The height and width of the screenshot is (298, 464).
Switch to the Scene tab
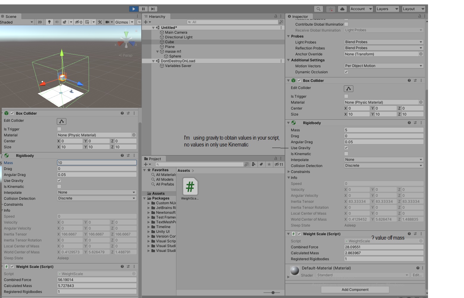point(10,16)
